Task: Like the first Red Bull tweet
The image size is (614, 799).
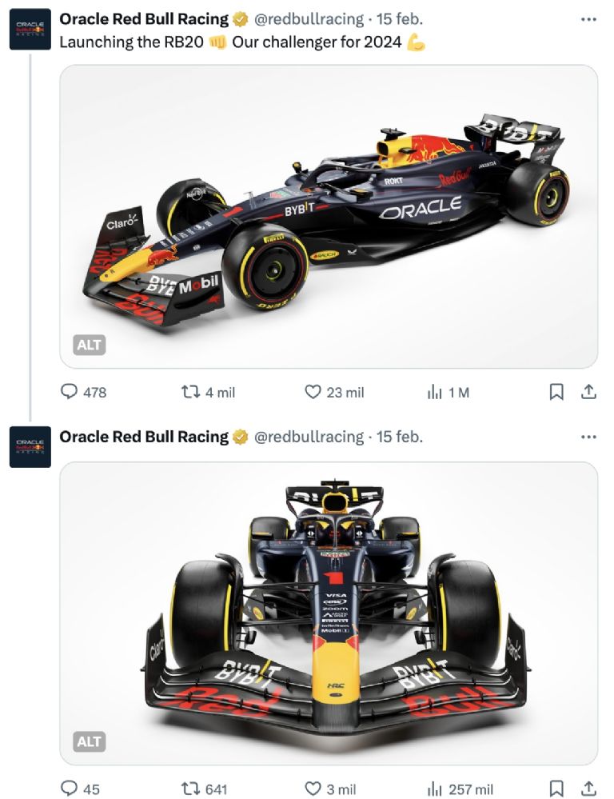Action: coord(313,392)
